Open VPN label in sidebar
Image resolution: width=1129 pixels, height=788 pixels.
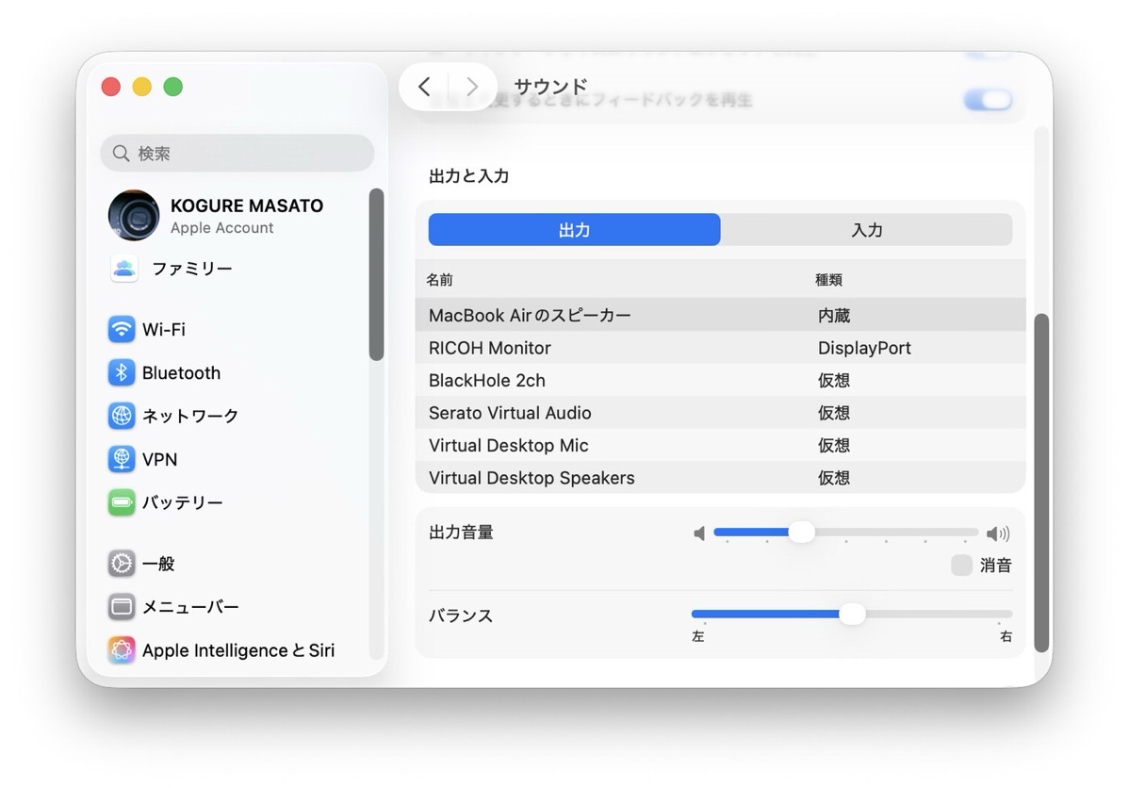[x=159, y=459]
